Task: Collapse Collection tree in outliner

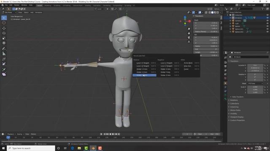Action: 228,15
